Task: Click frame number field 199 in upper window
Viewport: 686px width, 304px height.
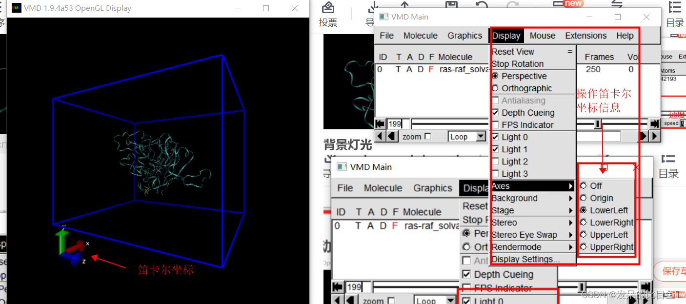Action: coord(399,124)
